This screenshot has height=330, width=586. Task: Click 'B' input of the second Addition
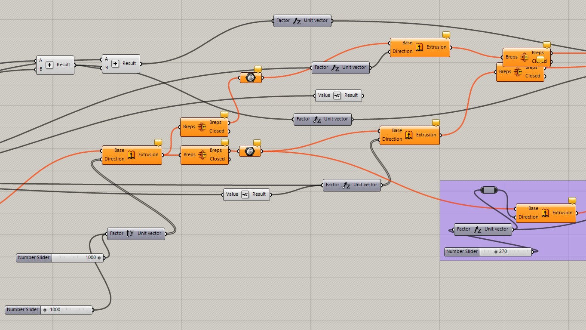[x=107, y=68]
